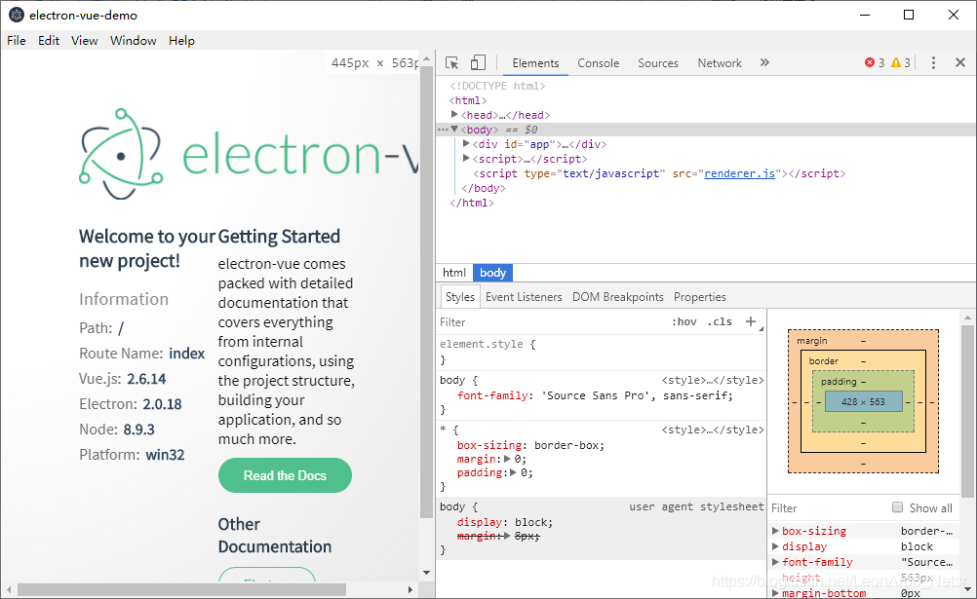Click the app vertical scrollbar thumb
This screenshot has width=977, height=599.
pos(426,291)
